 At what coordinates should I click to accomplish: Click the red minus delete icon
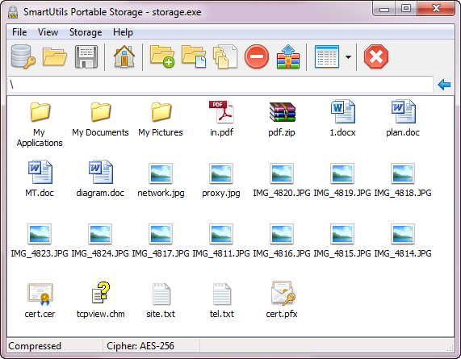click(x=257, y=56)
